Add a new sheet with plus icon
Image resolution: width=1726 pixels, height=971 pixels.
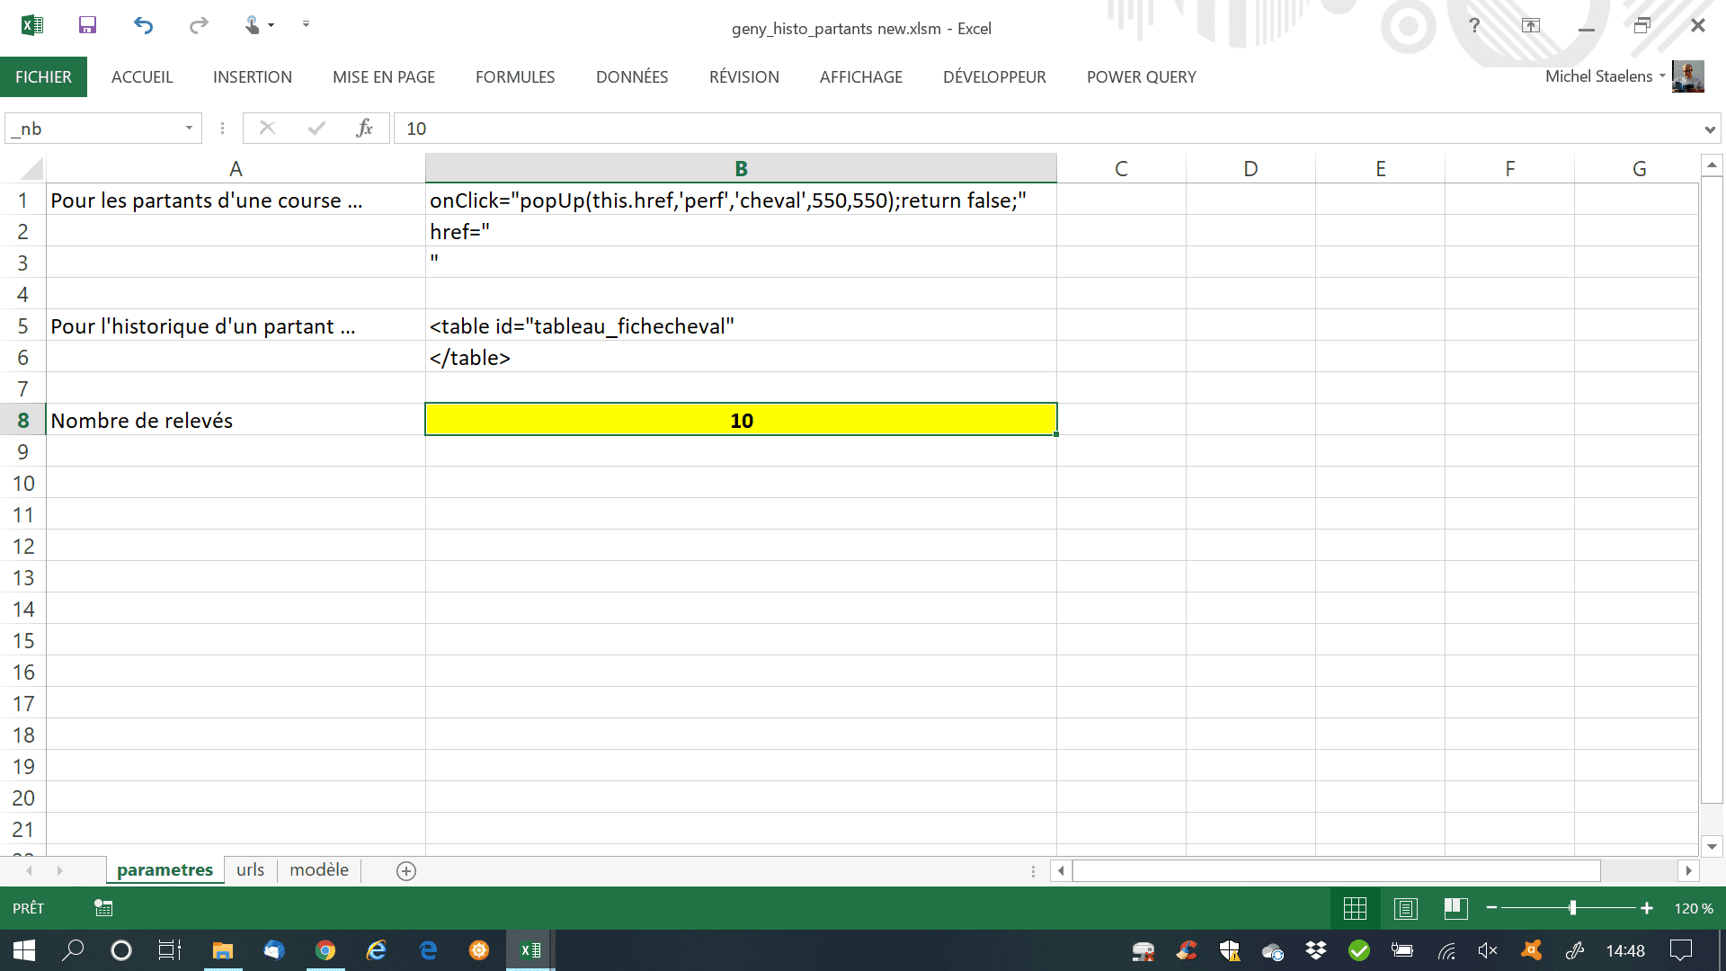[x=406, y=870]
